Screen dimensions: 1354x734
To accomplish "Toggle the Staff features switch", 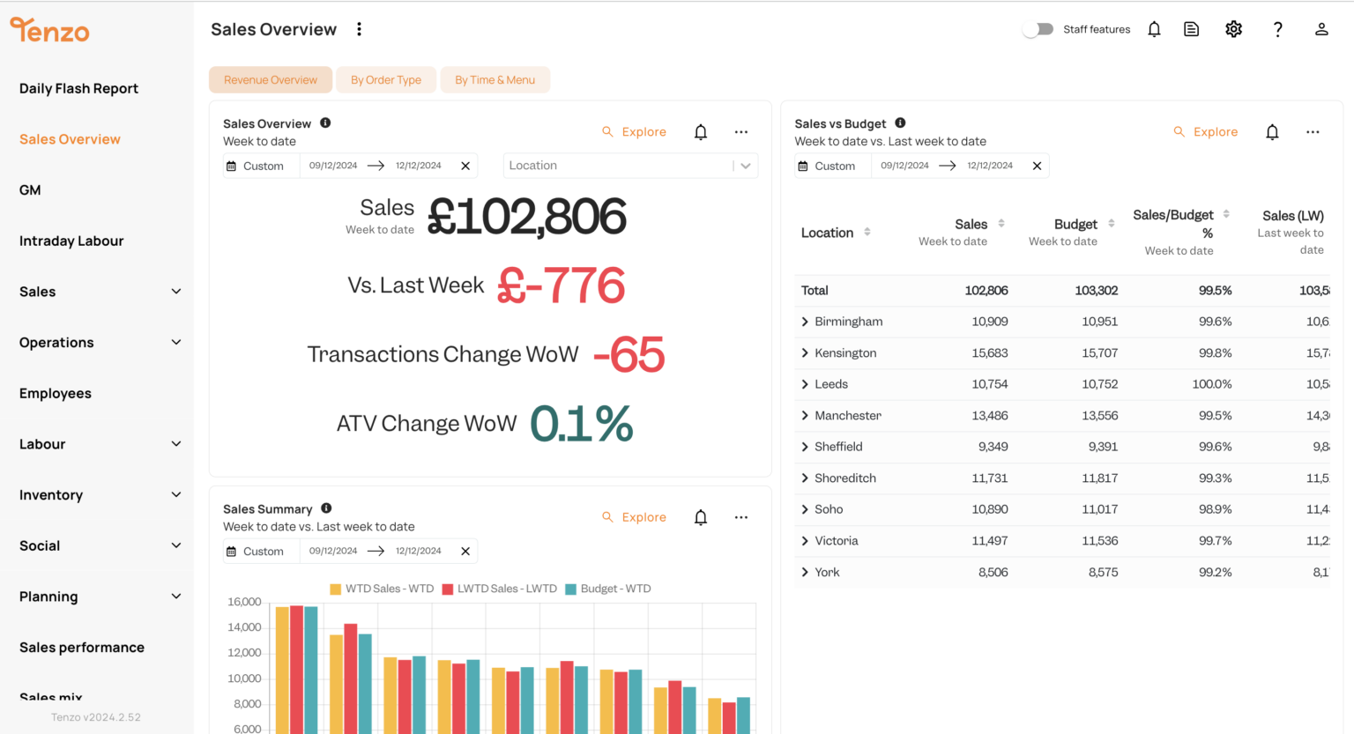I will pos(1038,29).
